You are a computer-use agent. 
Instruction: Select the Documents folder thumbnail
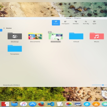tap(35, 36)
